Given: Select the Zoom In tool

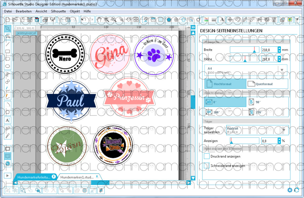Looking at the screenshot, I should pyautogui.click(x=106, y=20).
